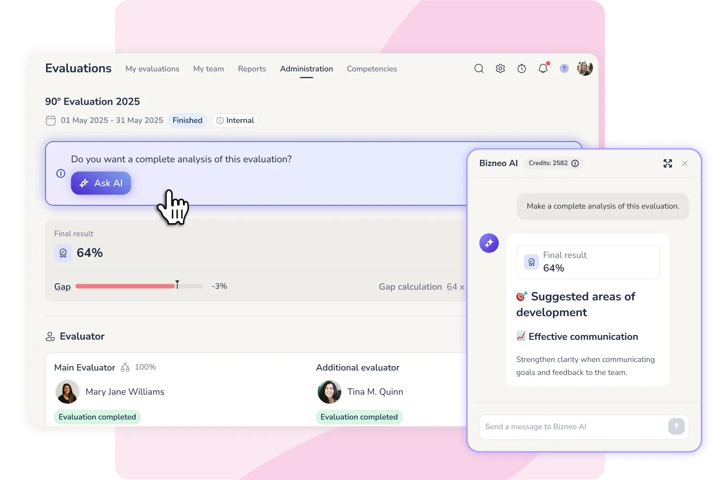Select the Administration tab

click(x=306, y=69)
